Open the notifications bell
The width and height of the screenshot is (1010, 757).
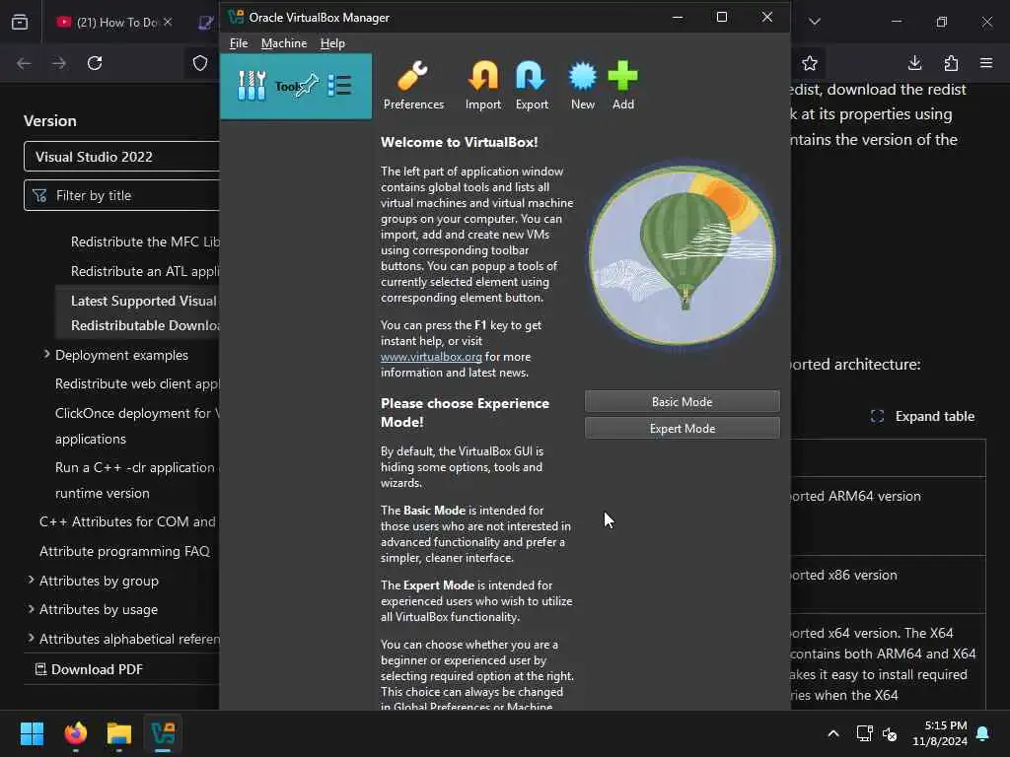(x=983, y=733)
